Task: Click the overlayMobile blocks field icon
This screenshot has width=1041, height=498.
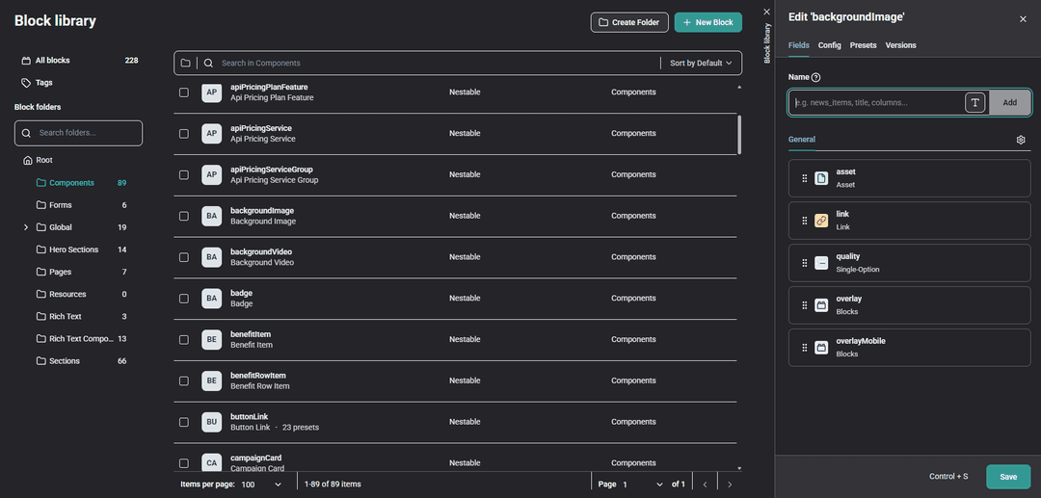Action: click(x=821, y=348)
